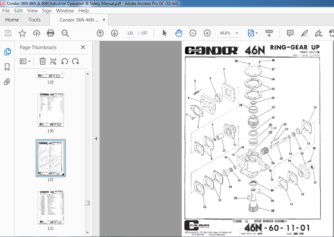Screen dimensions: 334x237
Task: Rotate page clockwise
Action: [x=76, y=61]
